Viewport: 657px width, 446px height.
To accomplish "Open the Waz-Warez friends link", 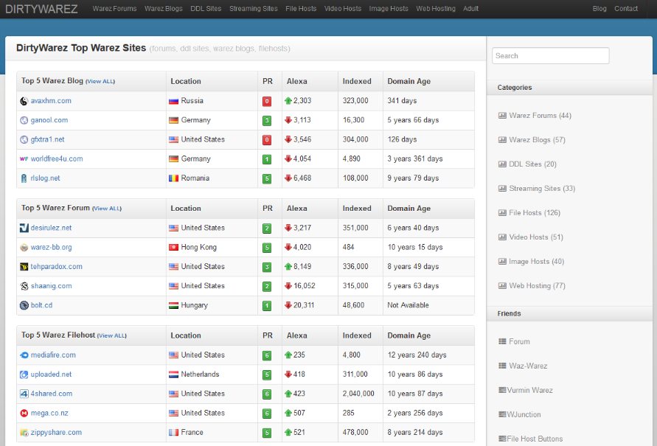I will pos(528,366).
